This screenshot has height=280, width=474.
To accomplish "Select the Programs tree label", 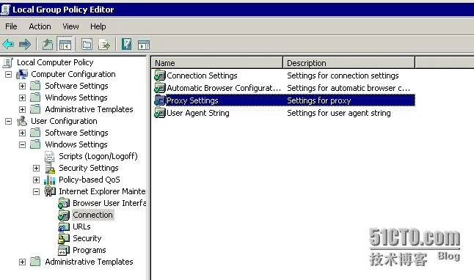I will (x=90, y=250).
